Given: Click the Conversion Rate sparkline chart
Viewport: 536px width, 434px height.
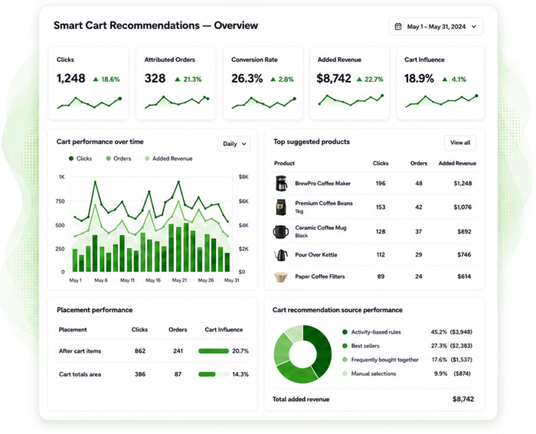Looking at the screenshot, I should point(263,103).
